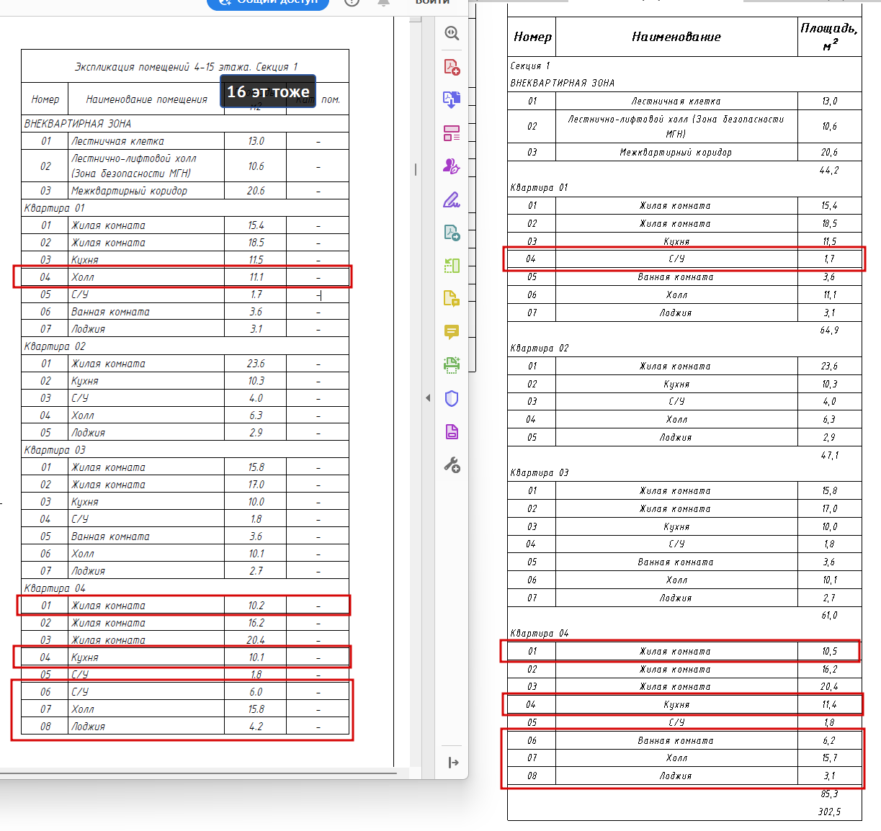Viewport: 881px width, 831px height.
Task: Click subtotal '85,3' in right table
Action: pos(829,794)
